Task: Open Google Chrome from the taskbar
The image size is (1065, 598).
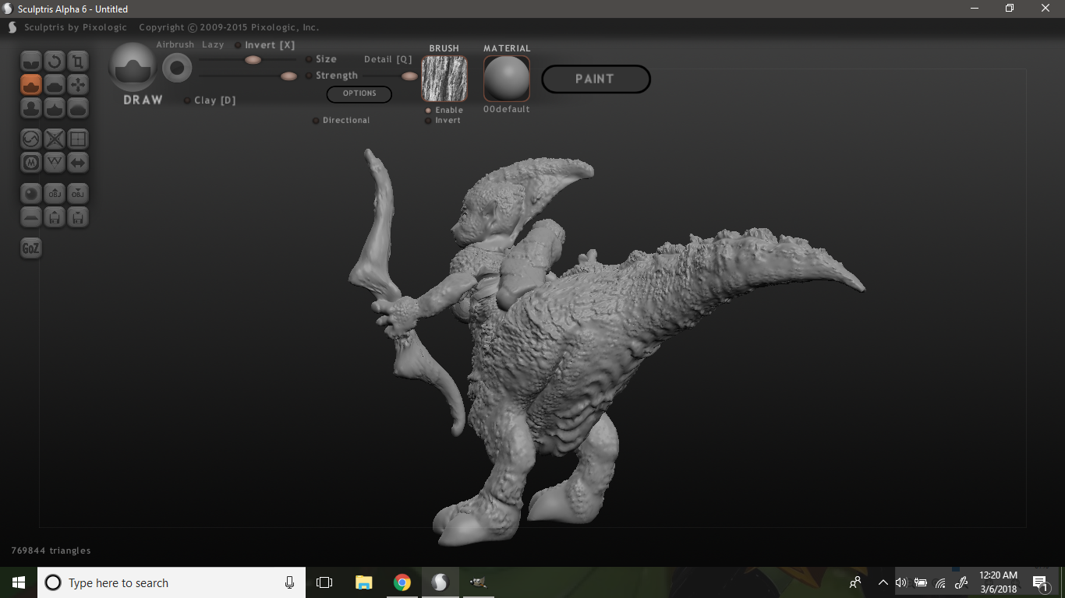Action: coord(402,582)
